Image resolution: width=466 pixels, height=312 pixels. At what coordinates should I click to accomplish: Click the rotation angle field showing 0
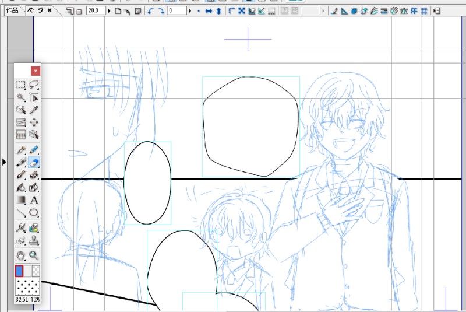coord(177,10)
